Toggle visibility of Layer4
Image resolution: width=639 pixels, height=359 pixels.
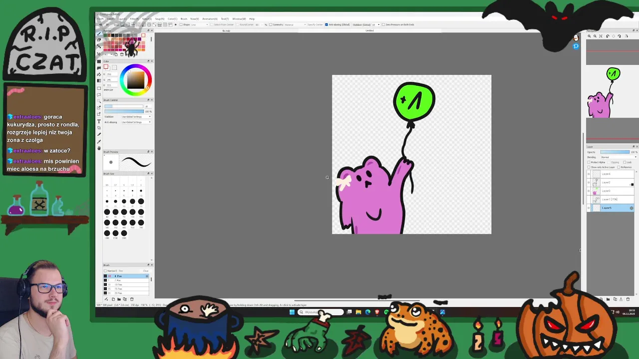pos(589,174)
